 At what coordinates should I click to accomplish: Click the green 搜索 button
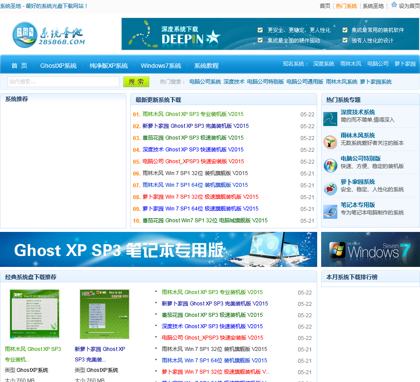tap(136, 82)
